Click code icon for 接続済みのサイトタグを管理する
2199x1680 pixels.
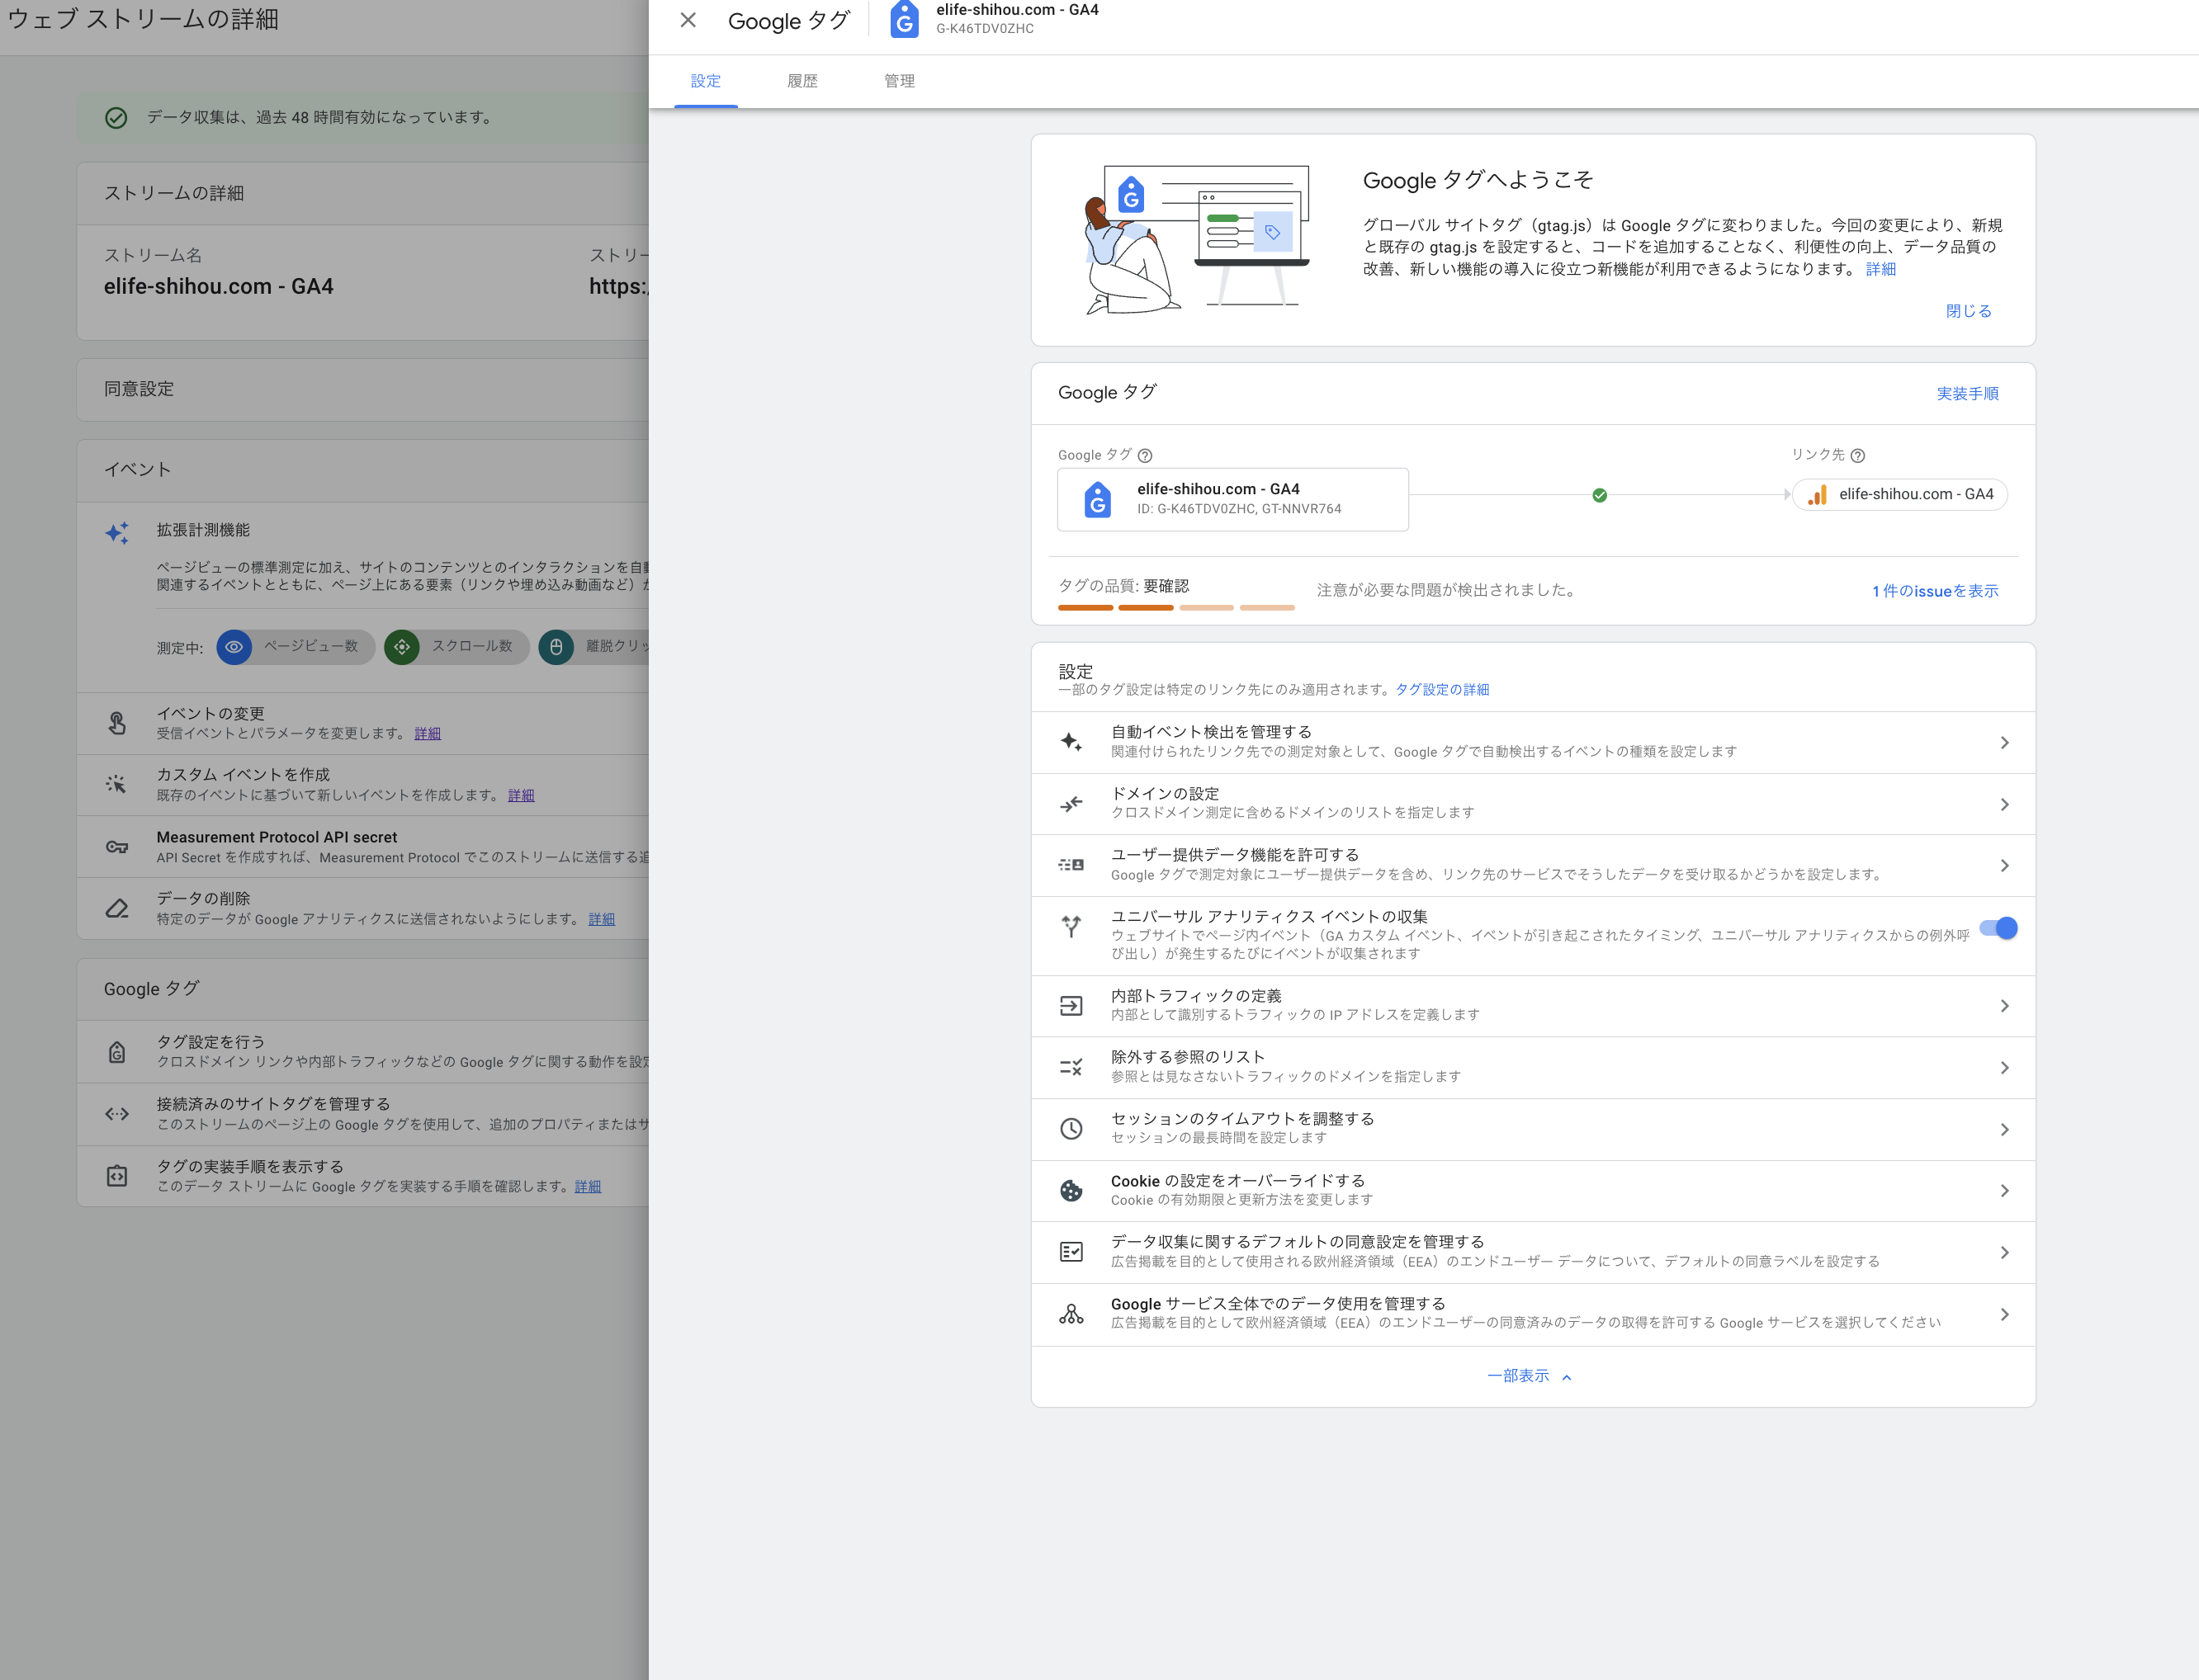coord(117,1114)
